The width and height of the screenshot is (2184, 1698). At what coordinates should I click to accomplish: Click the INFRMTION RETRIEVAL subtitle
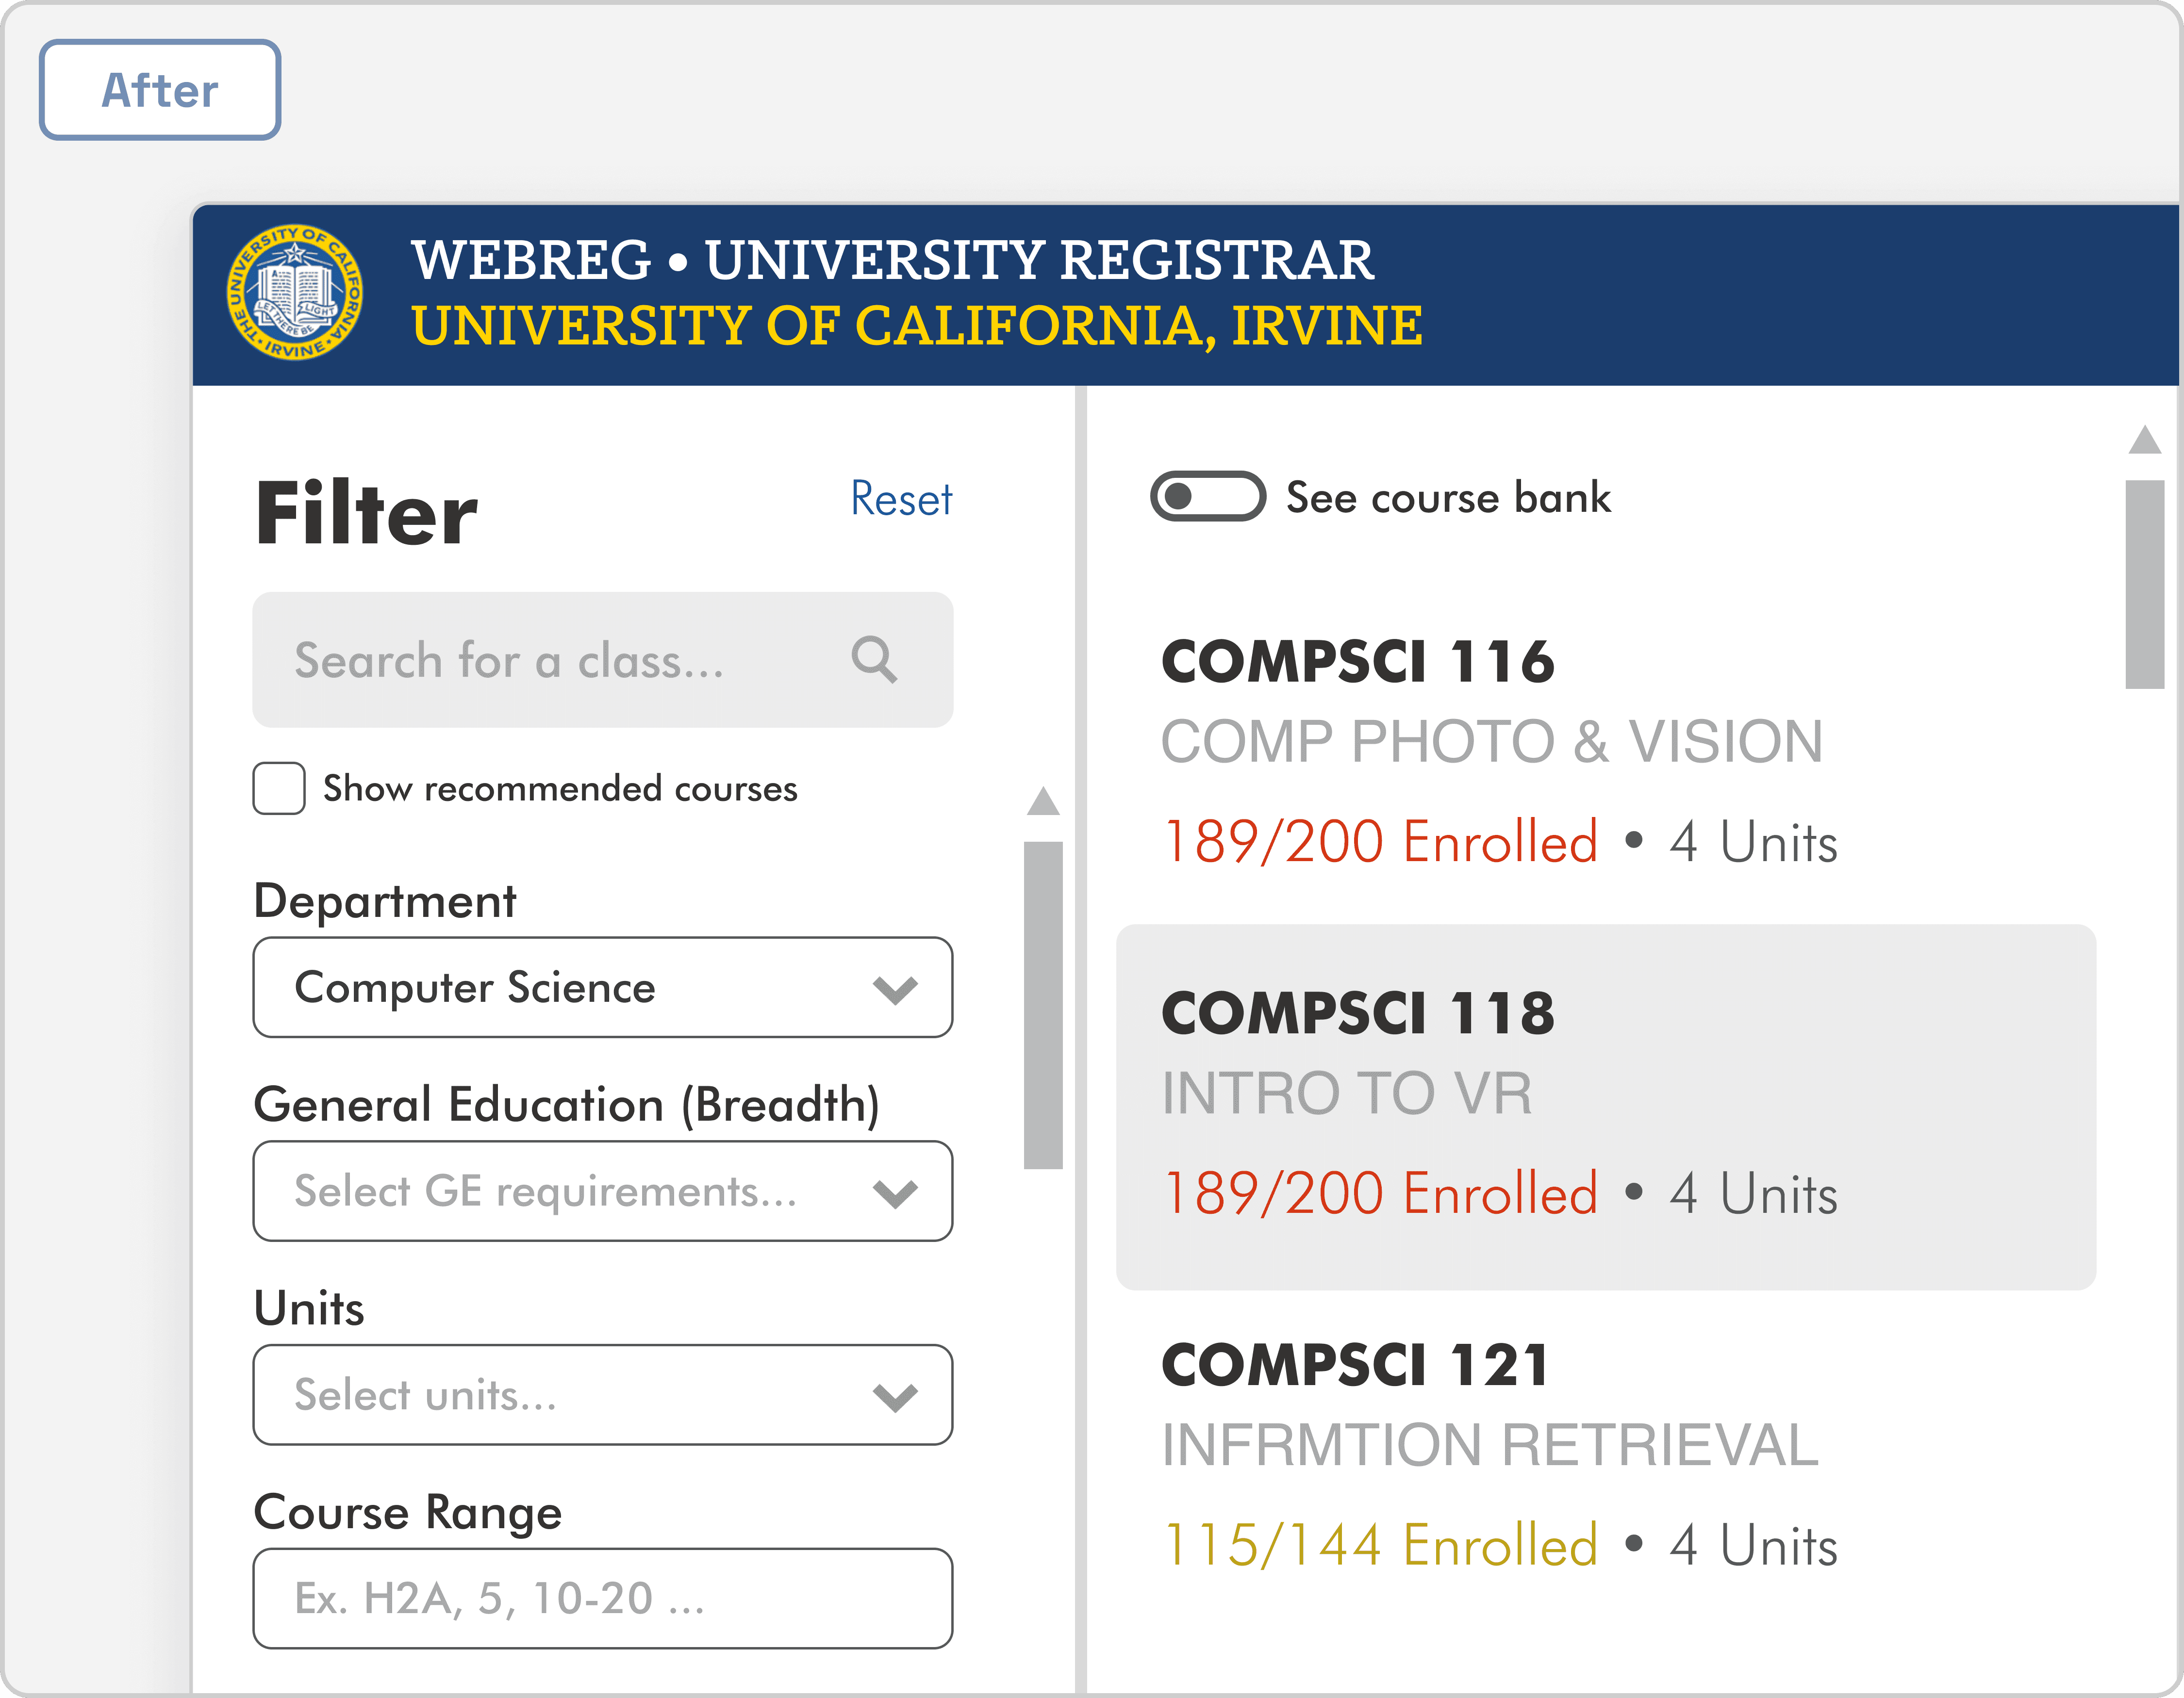tap(1490, 1445)
